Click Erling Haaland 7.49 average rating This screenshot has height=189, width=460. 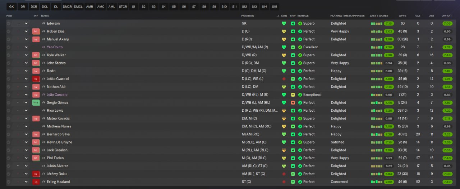447,182
